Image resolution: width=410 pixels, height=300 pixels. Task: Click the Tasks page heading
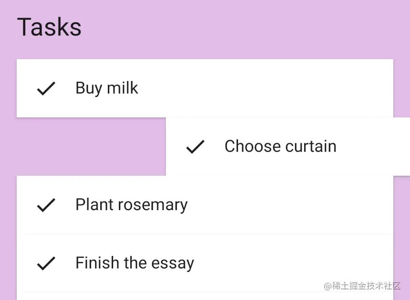tap(49, 27)
